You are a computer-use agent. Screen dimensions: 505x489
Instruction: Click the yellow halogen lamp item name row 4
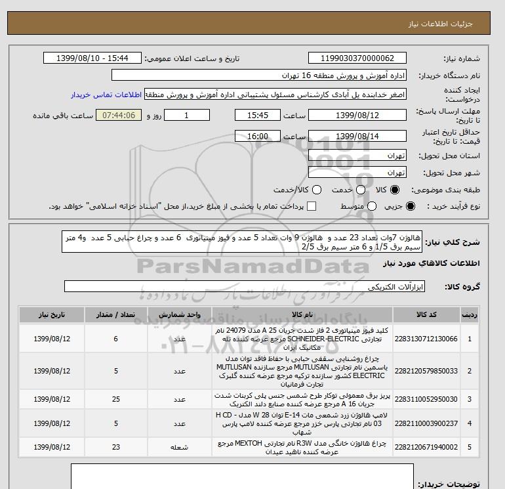pyautogui.click(x=302, y=423)
